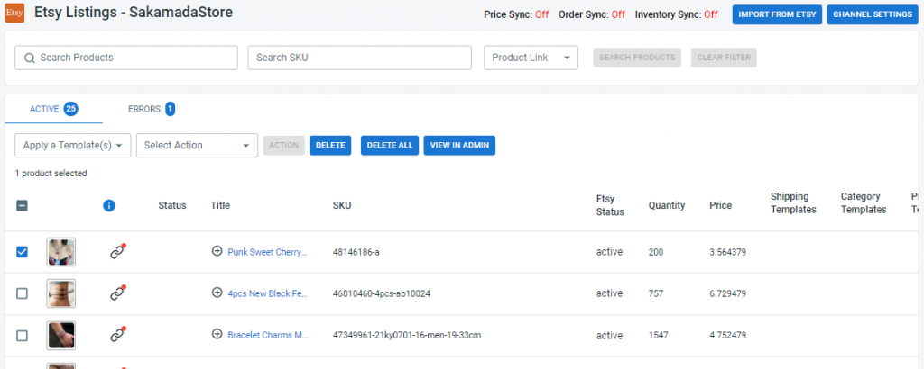Click the Quantity column header

(x=667, y=206)
